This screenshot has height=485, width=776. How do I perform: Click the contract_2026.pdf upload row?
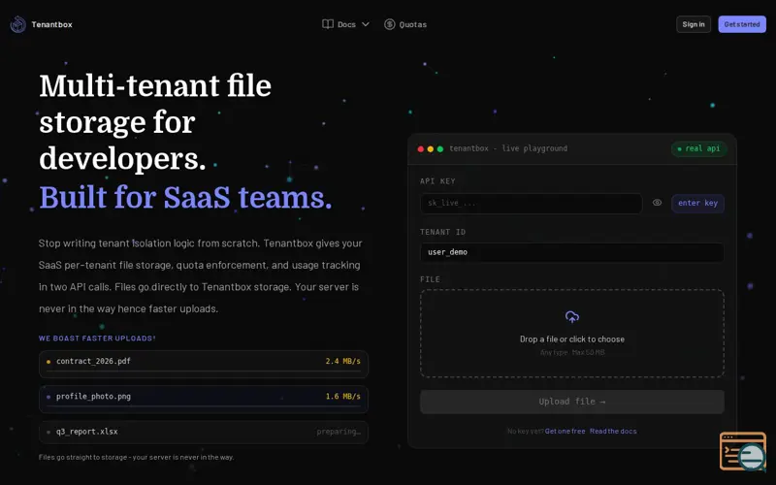click(x=204, y=365)
